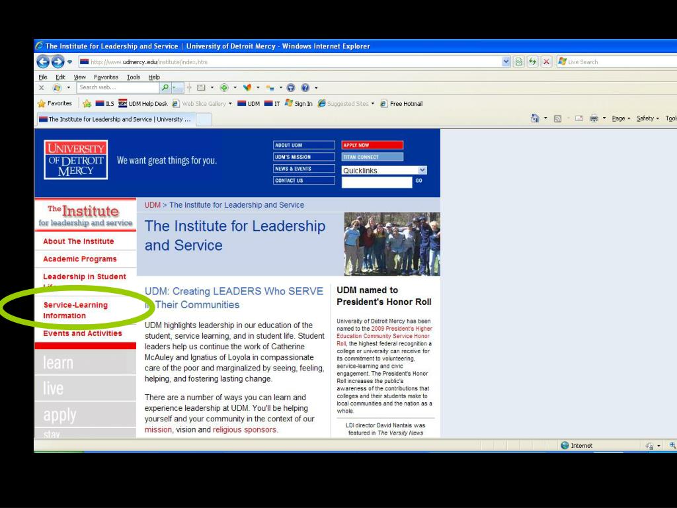The width and height of the screenshot is (677, 508).
Task: Toggle the Compatibility View page icon
Action: point(519,62)
